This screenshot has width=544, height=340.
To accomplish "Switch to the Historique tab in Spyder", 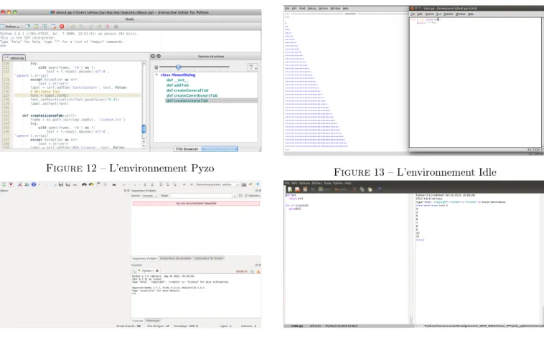I will 153,321.
